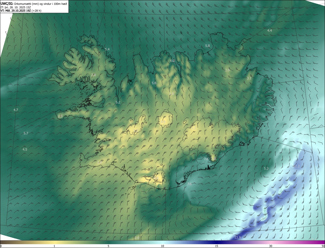Click the 13.9 value label above the legend

coord(237,238)
